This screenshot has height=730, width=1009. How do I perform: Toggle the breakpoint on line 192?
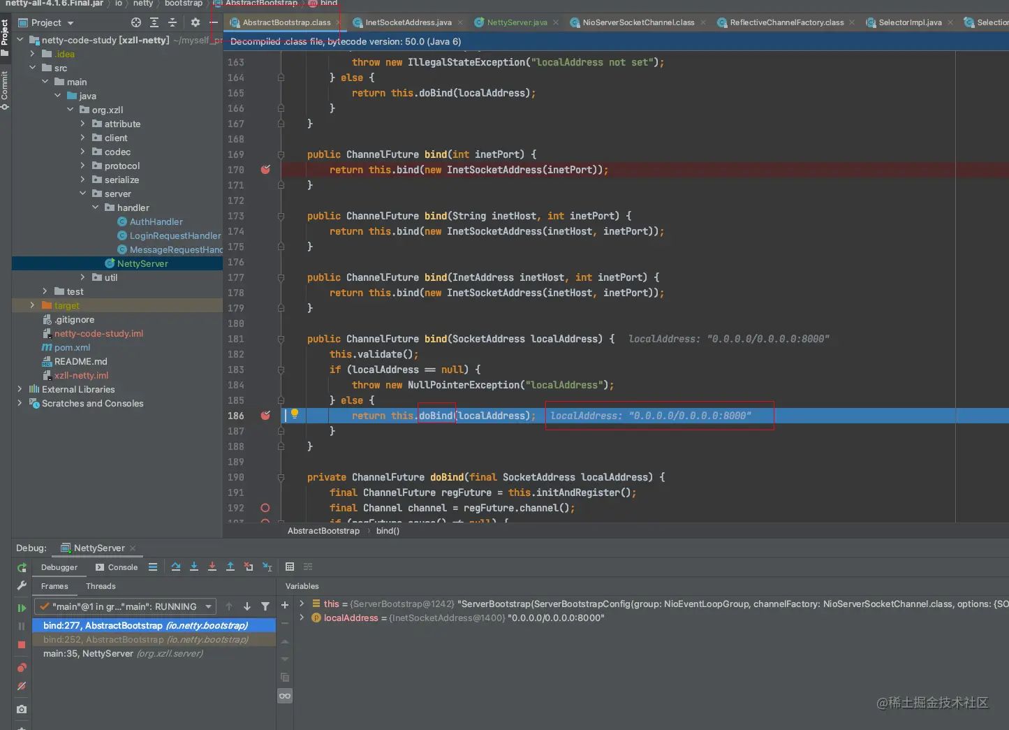coord(265,508)
